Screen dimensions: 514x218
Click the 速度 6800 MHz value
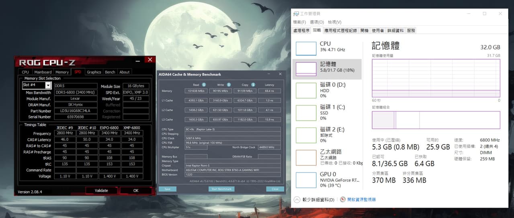pyautogui.click(x=490, y=140)
